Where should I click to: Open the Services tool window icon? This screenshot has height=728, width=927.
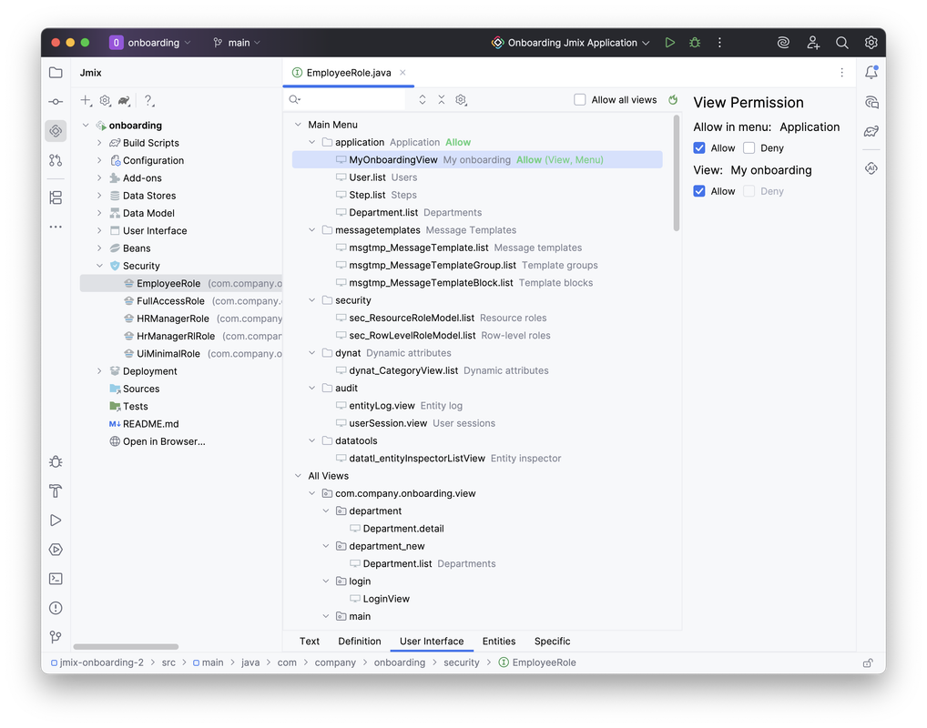(56, 550)
